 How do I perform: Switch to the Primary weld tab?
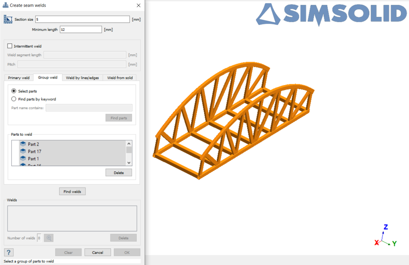[x=19, y=78]
